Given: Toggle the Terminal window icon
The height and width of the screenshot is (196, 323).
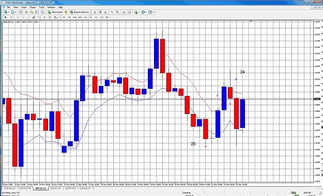Looking at the screenshot, I should coord(37,12).
